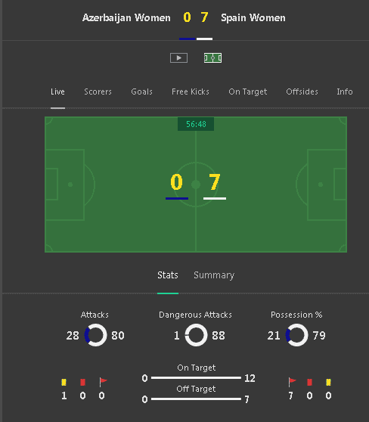Click the video play icon

pyautogui.click(x=178, y=58)
